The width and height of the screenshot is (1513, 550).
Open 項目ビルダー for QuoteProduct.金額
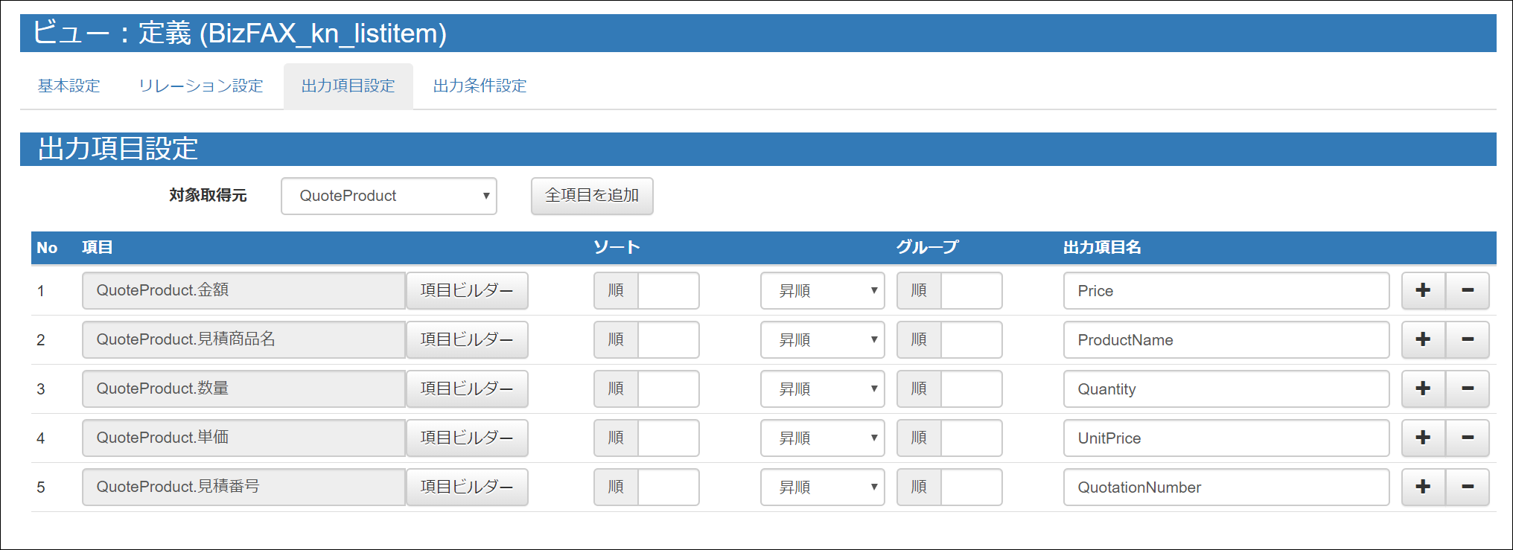pos(467,290)
